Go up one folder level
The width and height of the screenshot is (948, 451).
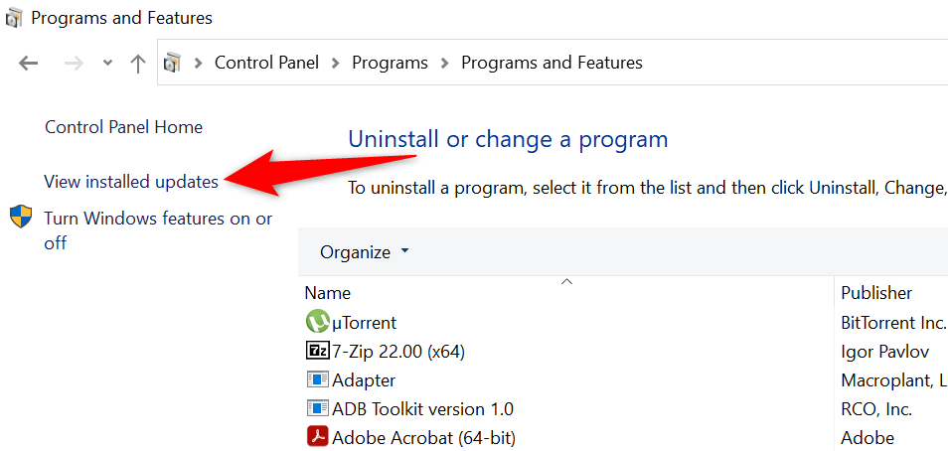(x=137, y=63)
